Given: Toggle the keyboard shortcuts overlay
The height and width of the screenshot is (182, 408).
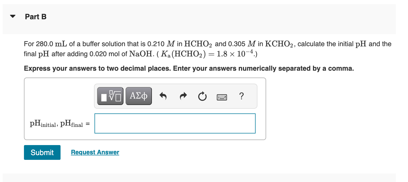Looking at the screenshot, I should (222, 97).
